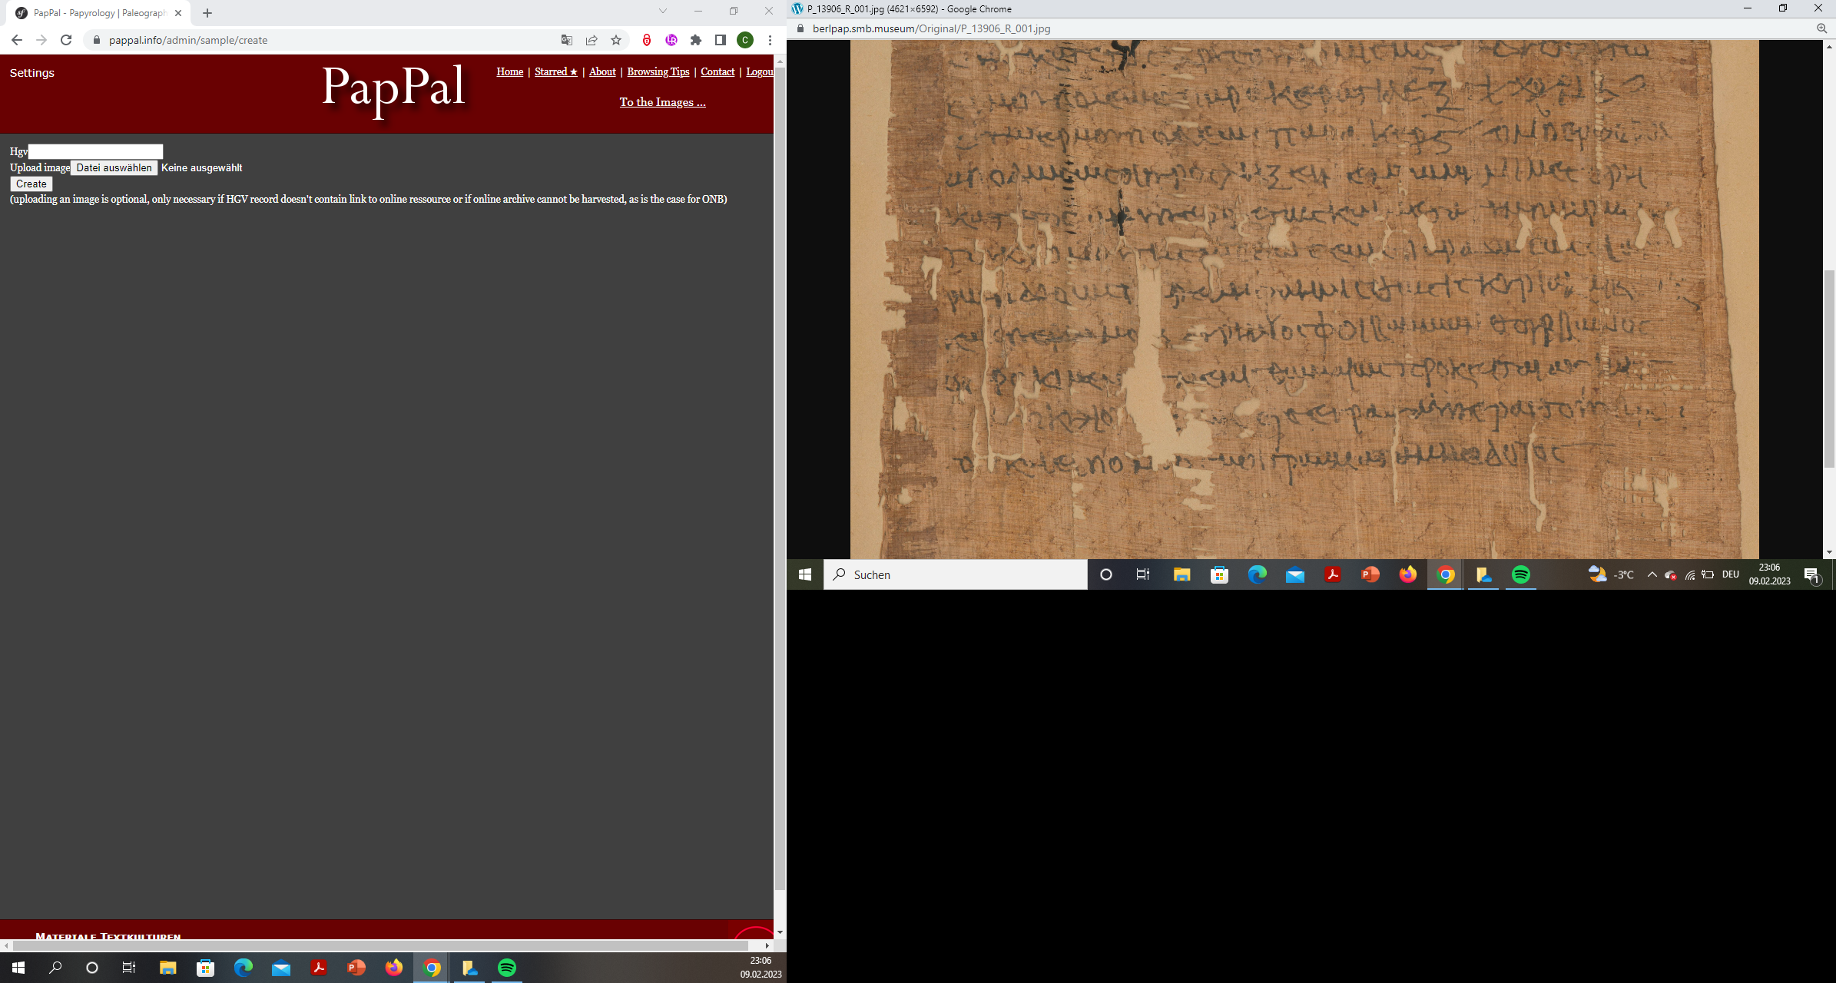Go back in PapPal browser window
This screenshot has width=1836, height=983.
coord(17,40)
